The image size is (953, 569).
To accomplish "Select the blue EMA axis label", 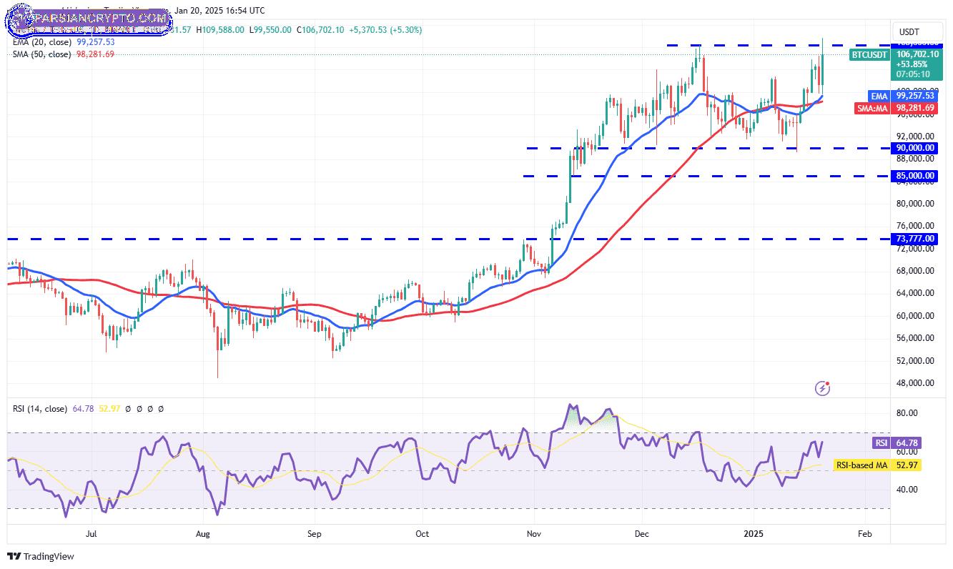I will [x=879, y=96].
